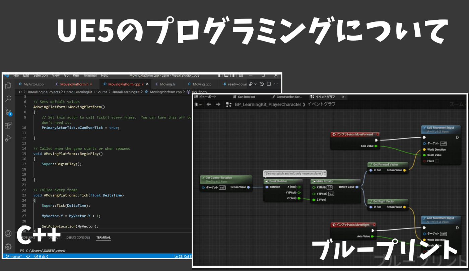Toggle the Force checkbox on upper Add Movement Input
469x271 pixels.
[x=437, y=161]
